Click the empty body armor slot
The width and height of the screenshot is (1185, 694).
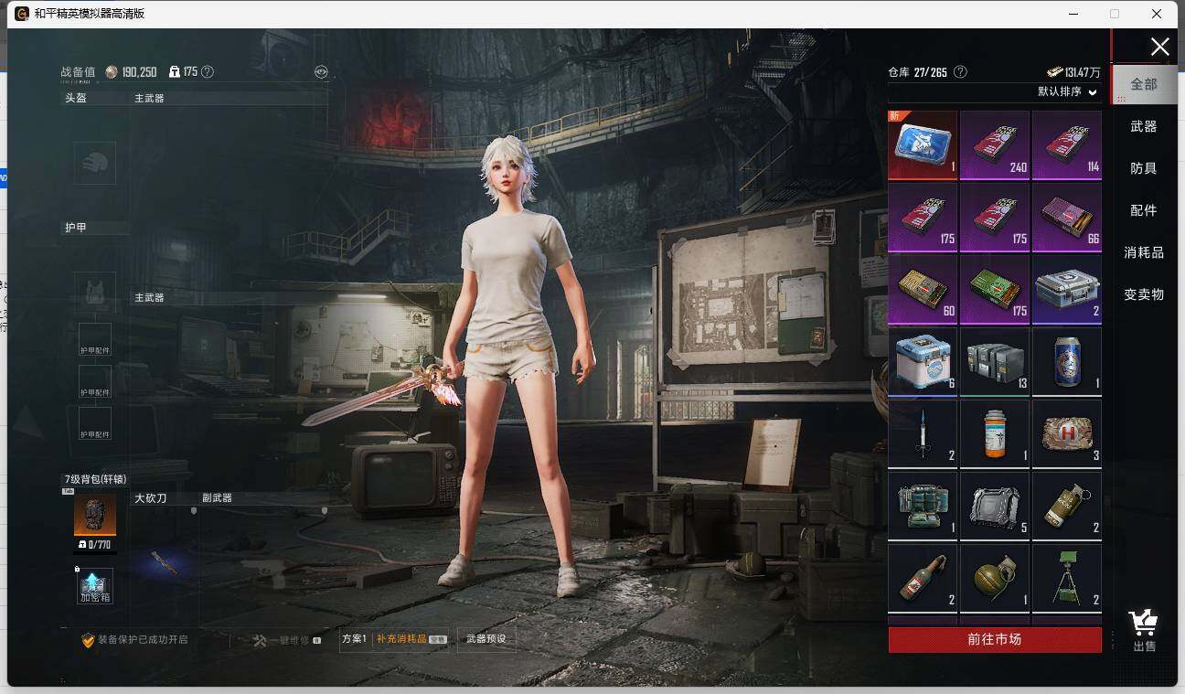[95, 293]
